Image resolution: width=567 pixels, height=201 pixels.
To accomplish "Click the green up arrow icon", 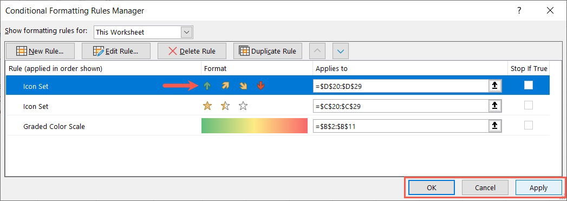I will tap(207, 86).
